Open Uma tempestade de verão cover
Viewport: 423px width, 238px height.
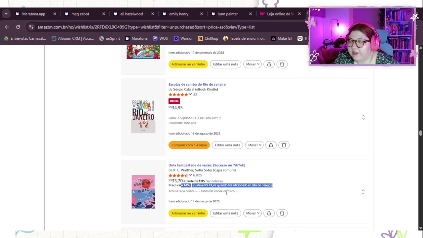pos(143,192)
